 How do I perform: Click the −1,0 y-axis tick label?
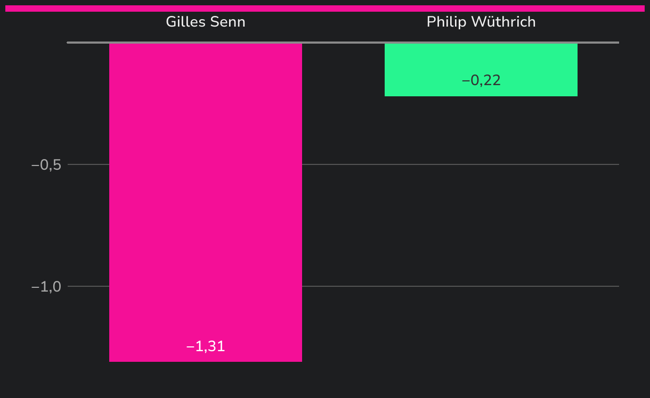click(46, 287)
